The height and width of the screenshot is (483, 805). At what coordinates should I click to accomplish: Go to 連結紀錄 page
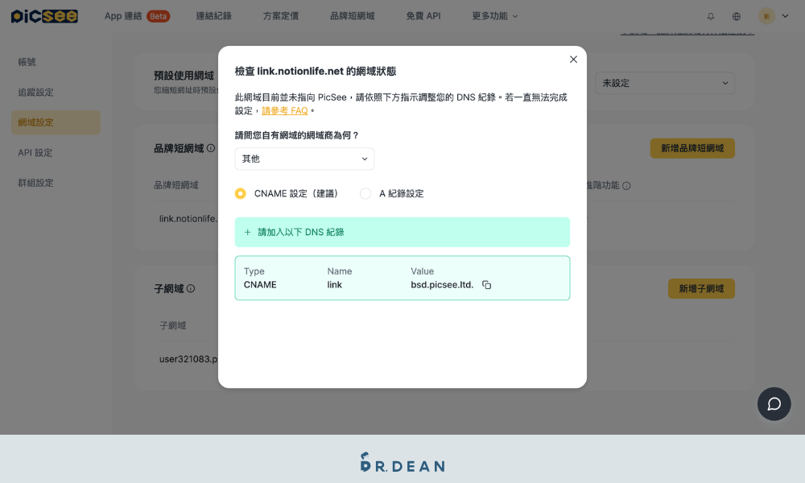pyautogui.click(x=213, y=16)
